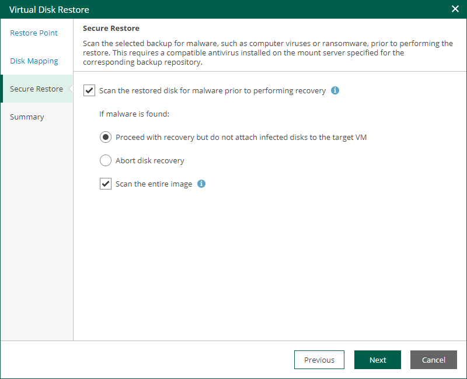Open Disk Mapping step in sidebar
Viewport: 467px width, 379px height.
pyautogui.click(x=34, y=61)
